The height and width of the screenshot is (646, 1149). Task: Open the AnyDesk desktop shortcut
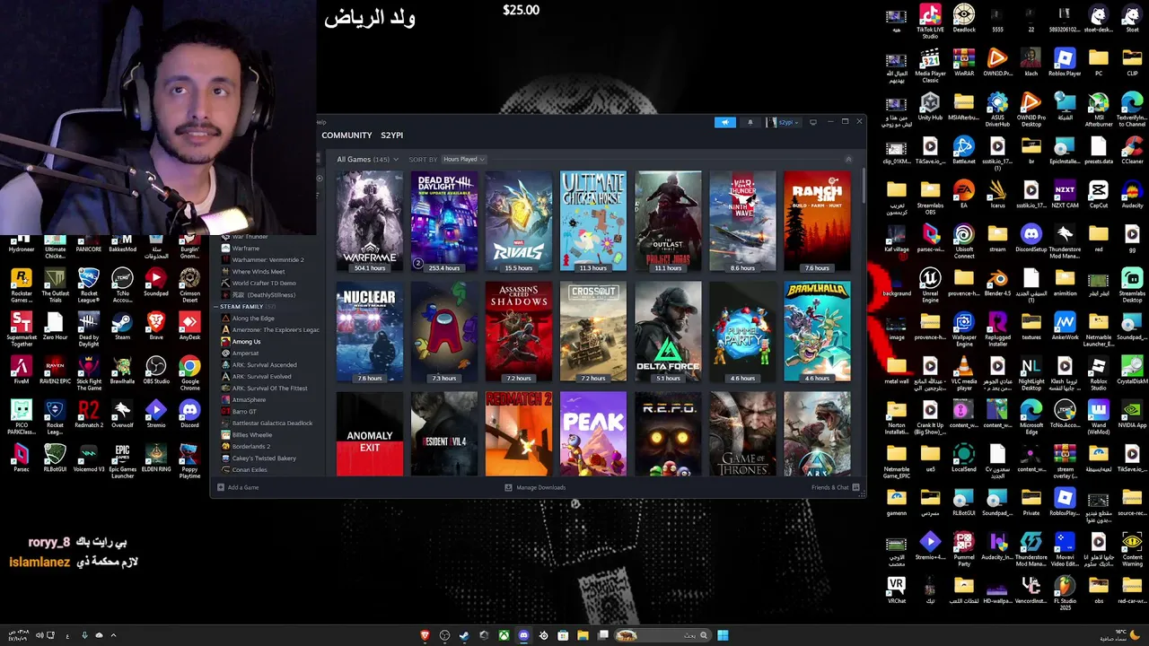[189, 326]
